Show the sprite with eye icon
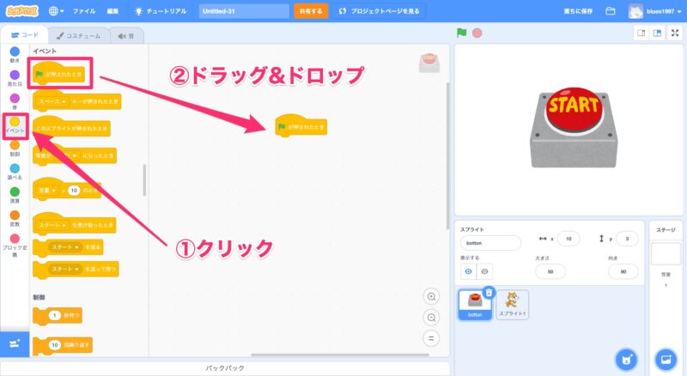 pyautogui.click(x=469, y=271)
